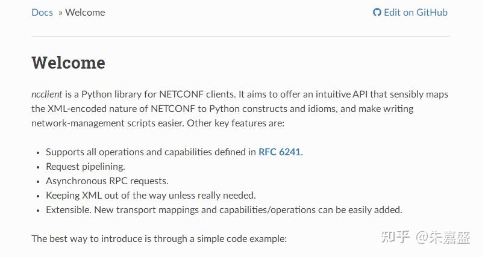Click the bullet dot before 'Extensible'
The image size is (482, 257).
point(39,210)
